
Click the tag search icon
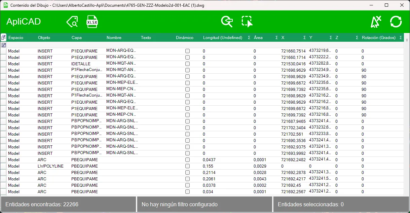point(72,22)
